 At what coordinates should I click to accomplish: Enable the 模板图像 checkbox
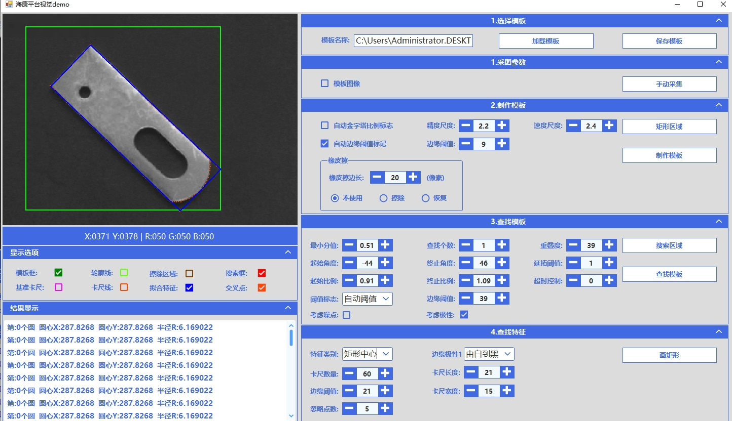(x=325, y=83)
